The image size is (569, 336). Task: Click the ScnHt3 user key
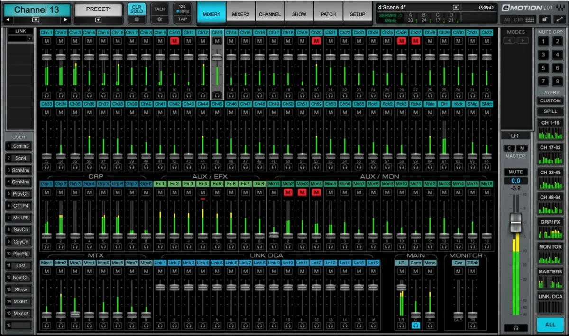(x=19, y=146)
